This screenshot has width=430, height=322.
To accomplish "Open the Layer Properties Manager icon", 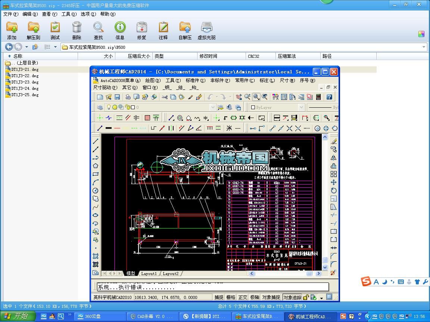I will pyautogui.click(x=100, y=107).
